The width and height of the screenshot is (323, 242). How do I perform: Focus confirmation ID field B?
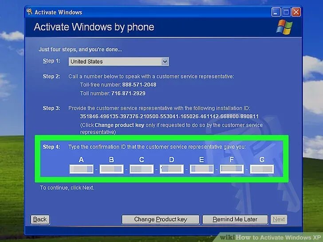(111, 169)
